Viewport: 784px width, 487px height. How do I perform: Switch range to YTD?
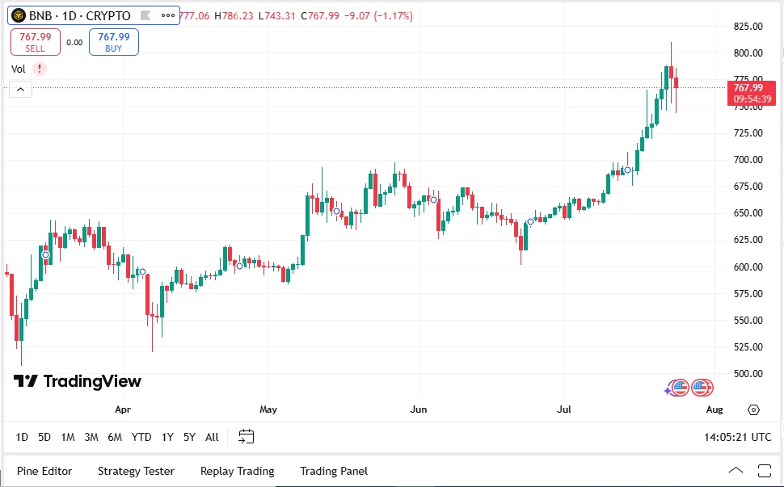click(x=141, y=437)
